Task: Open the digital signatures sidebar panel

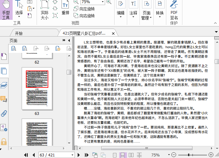Action: coord(4,127)
